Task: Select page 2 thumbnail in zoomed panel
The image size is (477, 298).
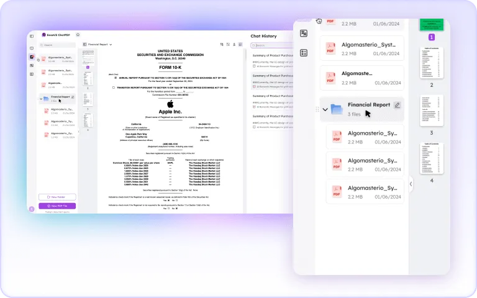Action: [432, 63]
